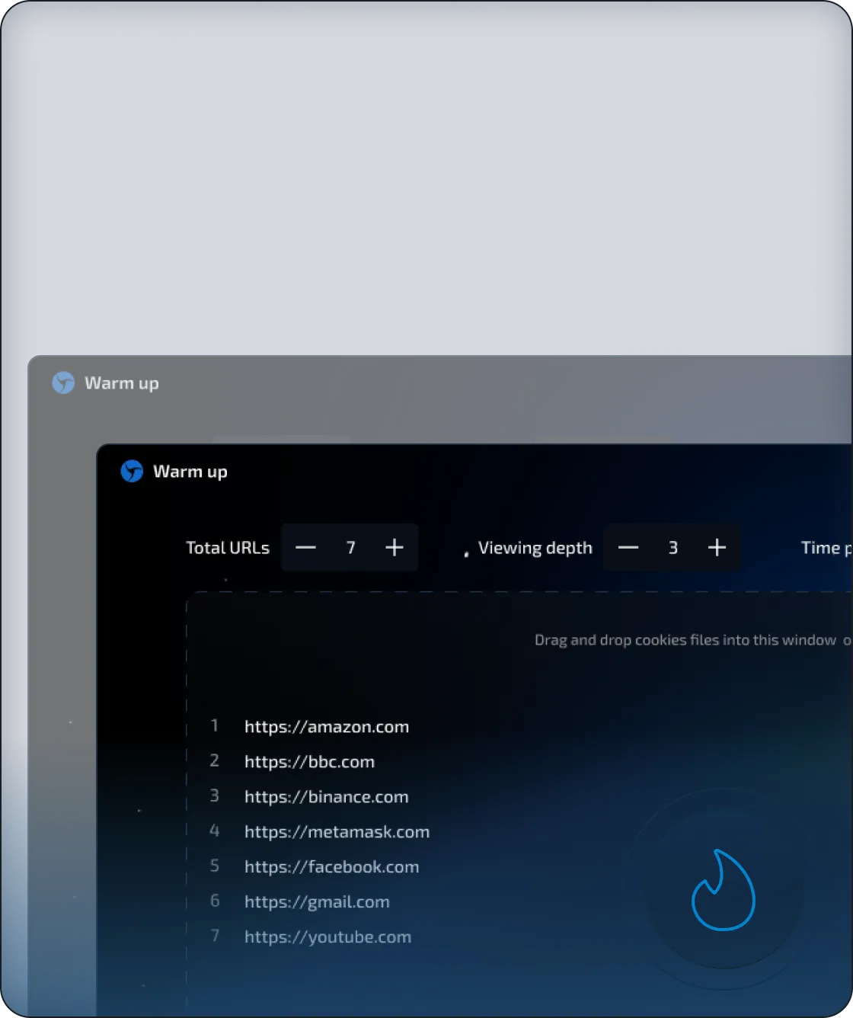
Task: Click the browser logo in the background Warm up window
Action: coord(63,383)
